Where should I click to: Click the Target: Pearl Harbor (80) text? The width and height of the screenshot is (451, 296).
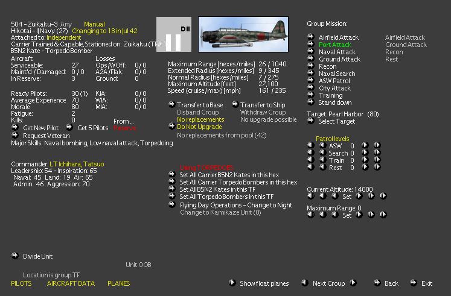click(x=342, y=114)
